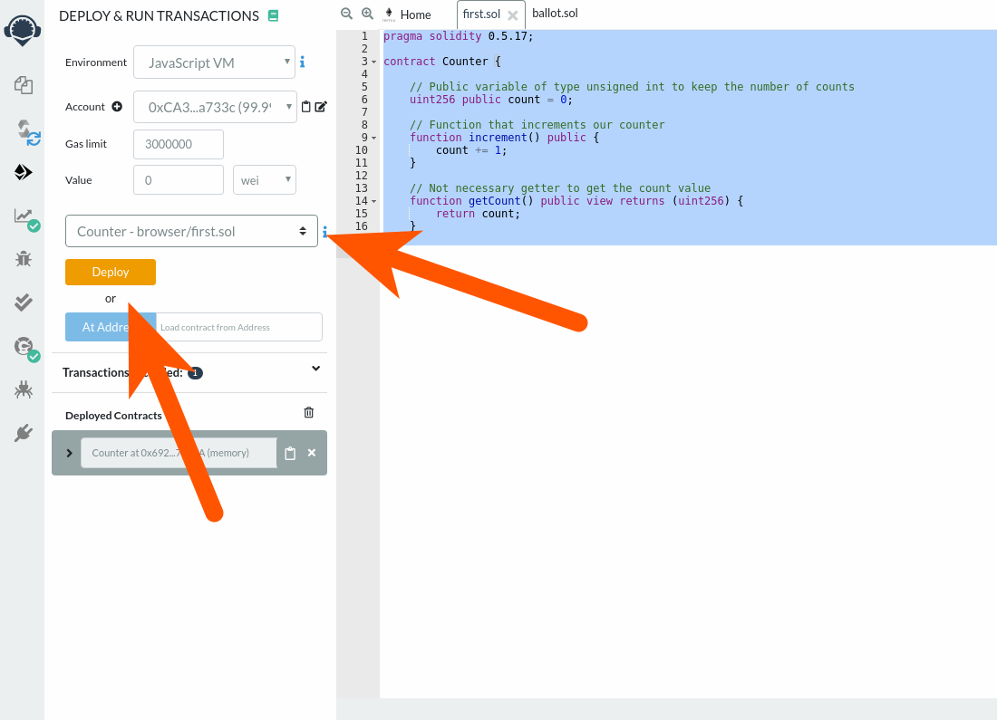Expand the deployed Counter contract
Viewport: 997px width, 720px height.
tap(70, 453)
